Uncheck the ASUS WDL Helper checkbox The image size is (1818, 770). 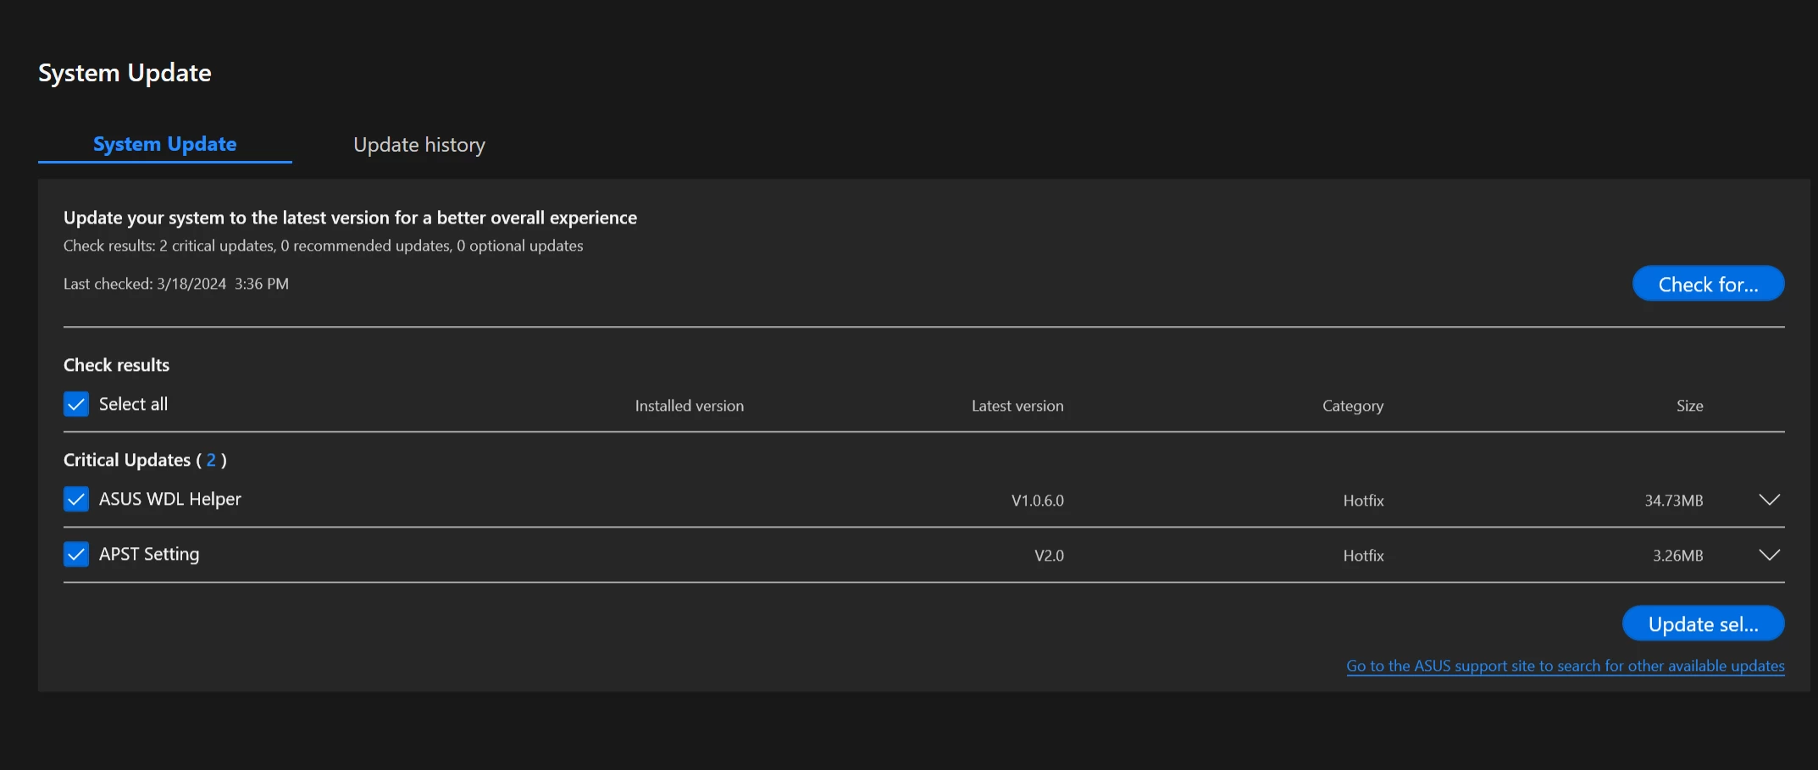pyautogui.click(x=76, y=499)
